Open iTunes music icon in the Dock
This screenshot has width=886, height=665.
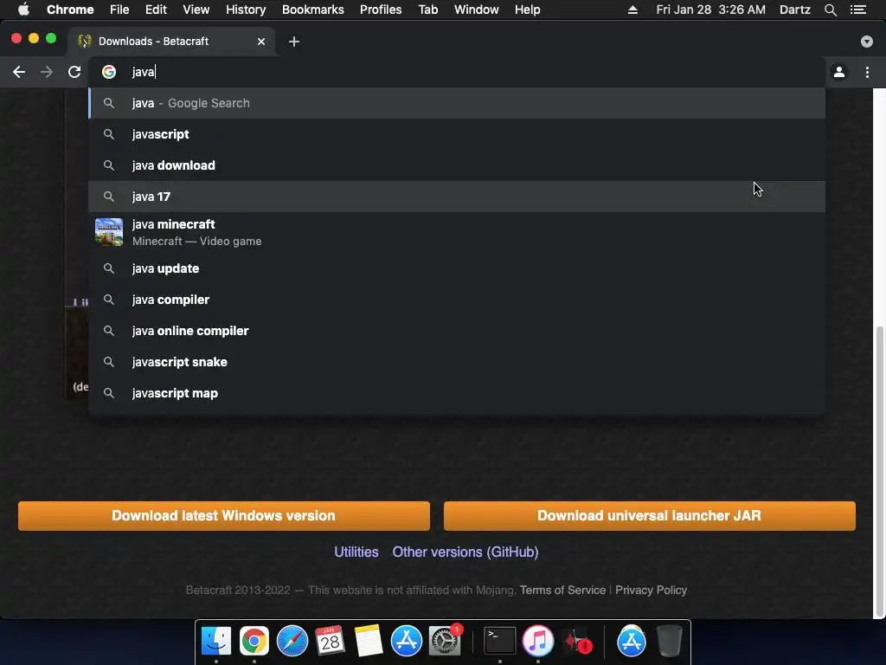[x=538, y=642]
